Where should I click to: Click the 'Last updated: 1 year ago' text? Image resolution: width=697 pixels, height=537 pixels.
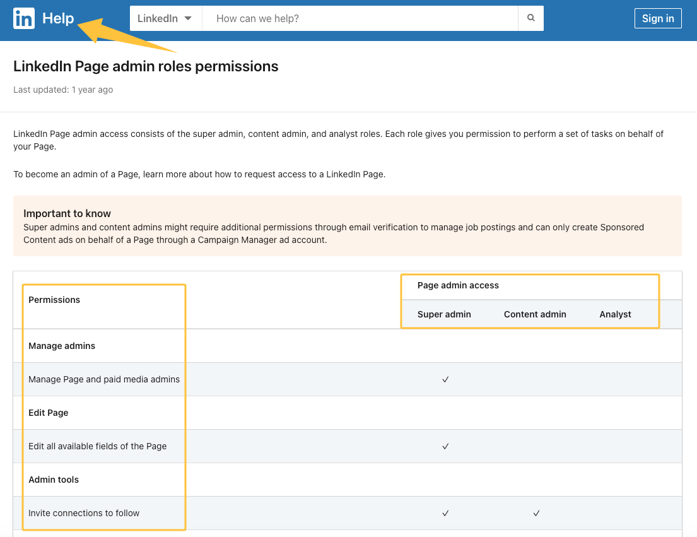pos(63,90)
